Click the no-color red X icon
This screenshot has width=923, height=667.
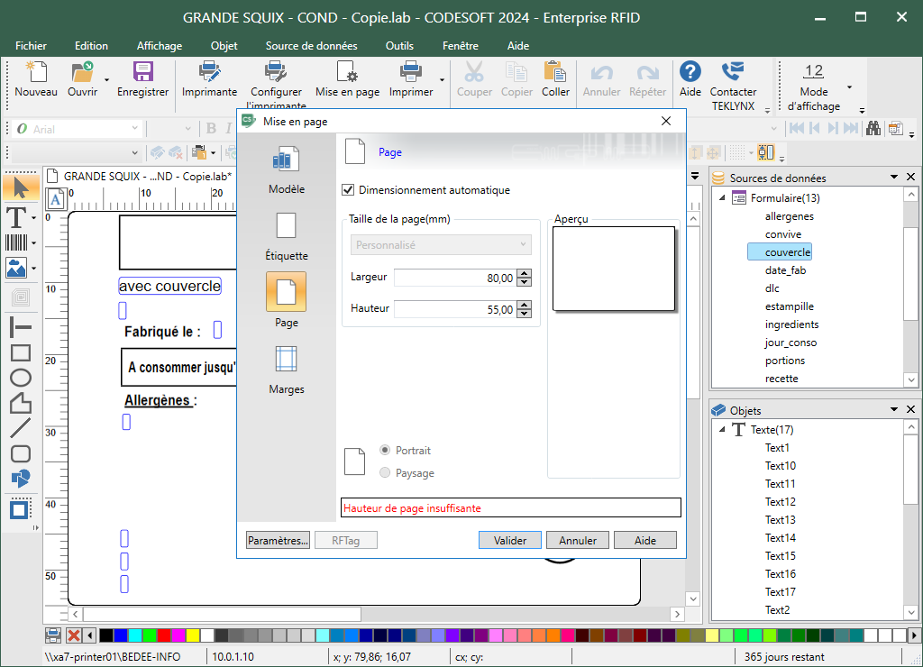click(x=74, y=635)
